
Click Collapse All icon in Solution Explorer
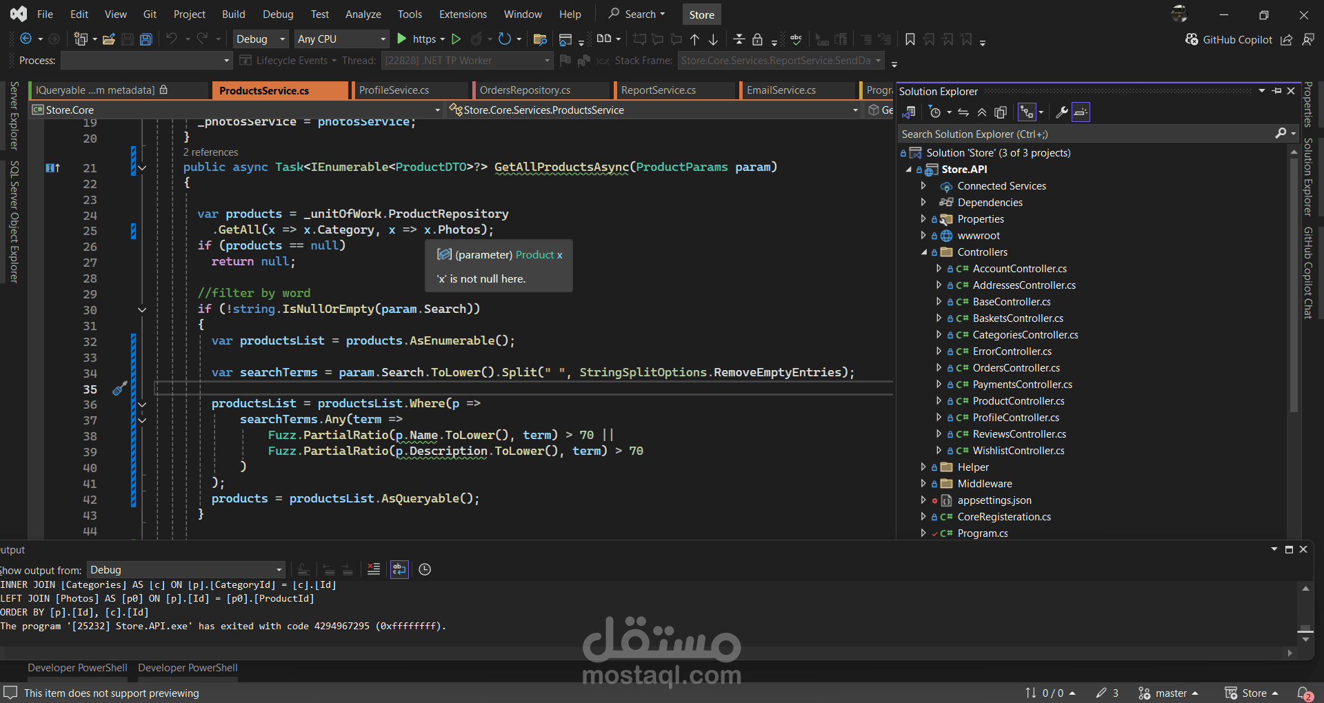click(x=982, y=112)
